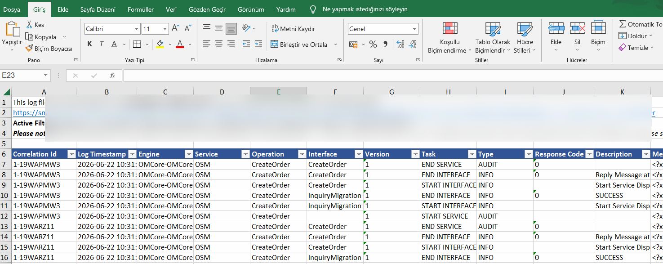Open font size 11 dropdown
Viewport: 663px width, 264px height.
(x=165, y=29)
